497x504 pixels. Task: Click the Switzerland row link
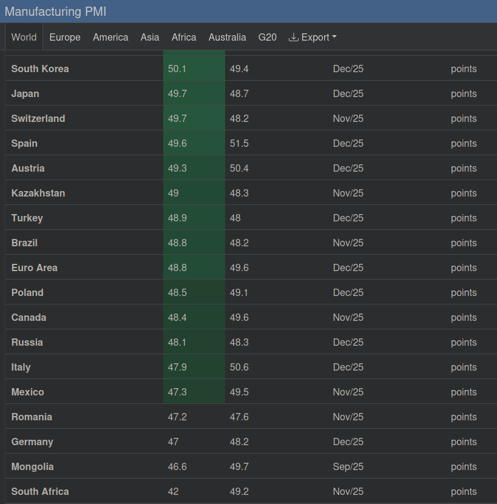pos(38,118)
